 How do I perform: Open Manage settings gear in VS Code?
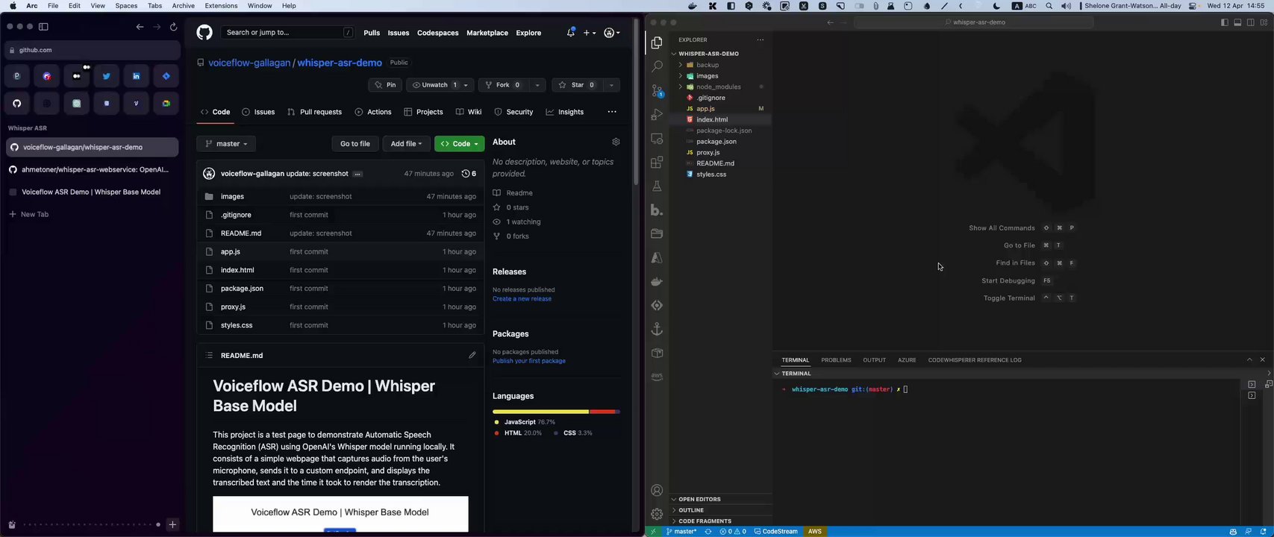tap(657, 514)
